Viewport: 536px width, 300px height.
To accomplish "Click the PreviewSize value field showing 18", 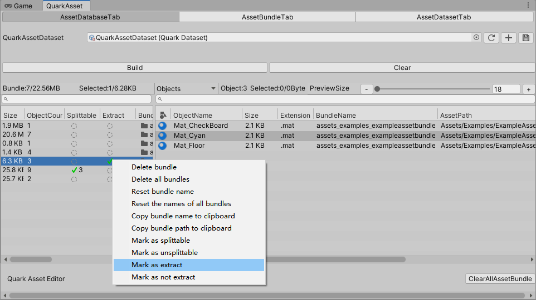I will pos(506,89).
